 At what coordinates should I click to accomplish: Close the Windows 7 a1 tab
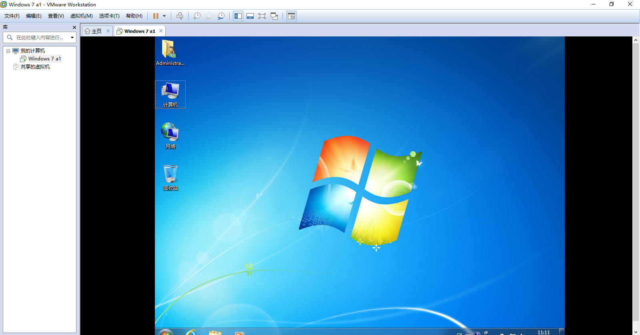click(x=161, y=31)
